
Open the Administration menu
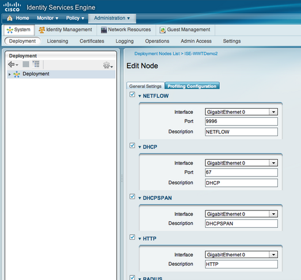[x=112, y=18]
